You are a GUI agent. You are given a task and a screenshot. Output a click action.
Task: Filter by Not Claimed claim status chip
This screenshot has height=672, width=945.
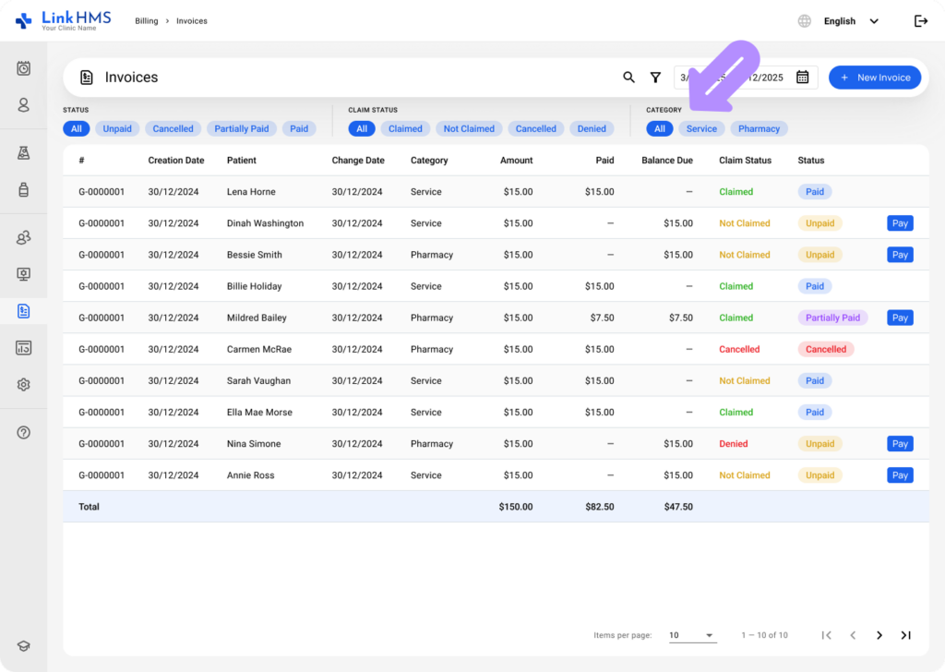pos(469,128)
